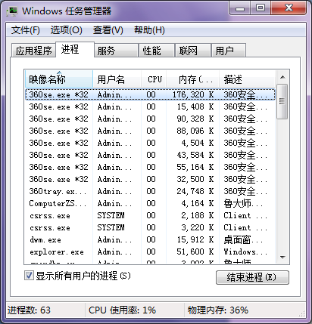Select the 360se.exe row using 88,096 K
This screenshot has width=312, height=324.
pyautogui.click(x=150, y=131)
